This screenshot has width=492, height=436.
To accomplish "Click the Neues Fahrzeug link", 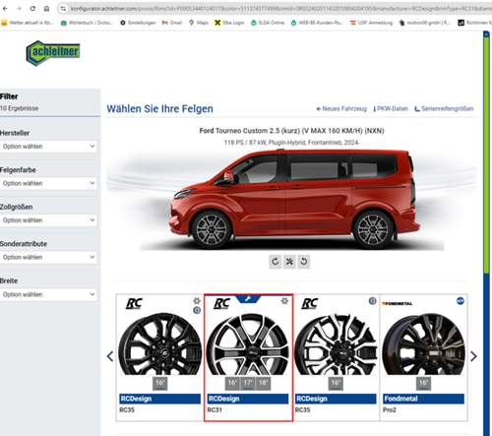I will 341,108.
